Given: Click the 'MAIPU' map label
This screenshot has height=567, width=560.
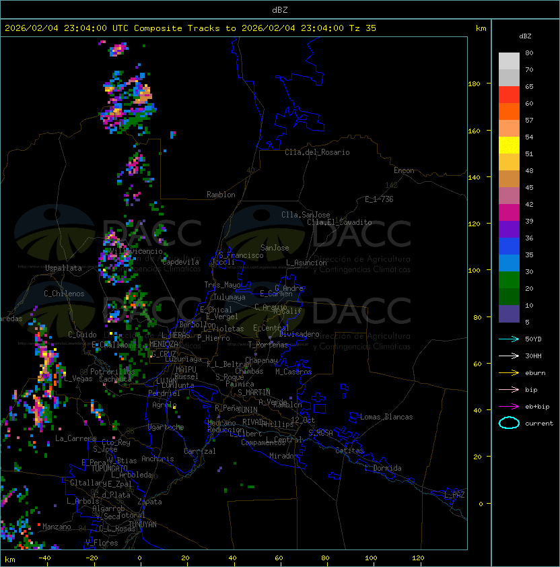Looking at the screenshot, I should click(x=186, y=370).
